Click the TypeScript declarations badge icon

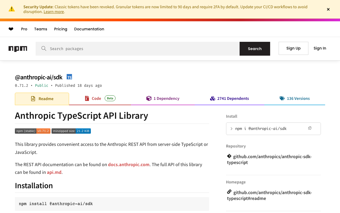(x=69, y=77)
